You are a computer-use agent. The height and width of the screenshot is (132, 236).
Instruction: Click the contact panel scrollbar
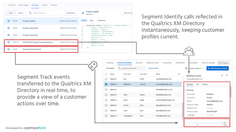(x=231, y=92)
